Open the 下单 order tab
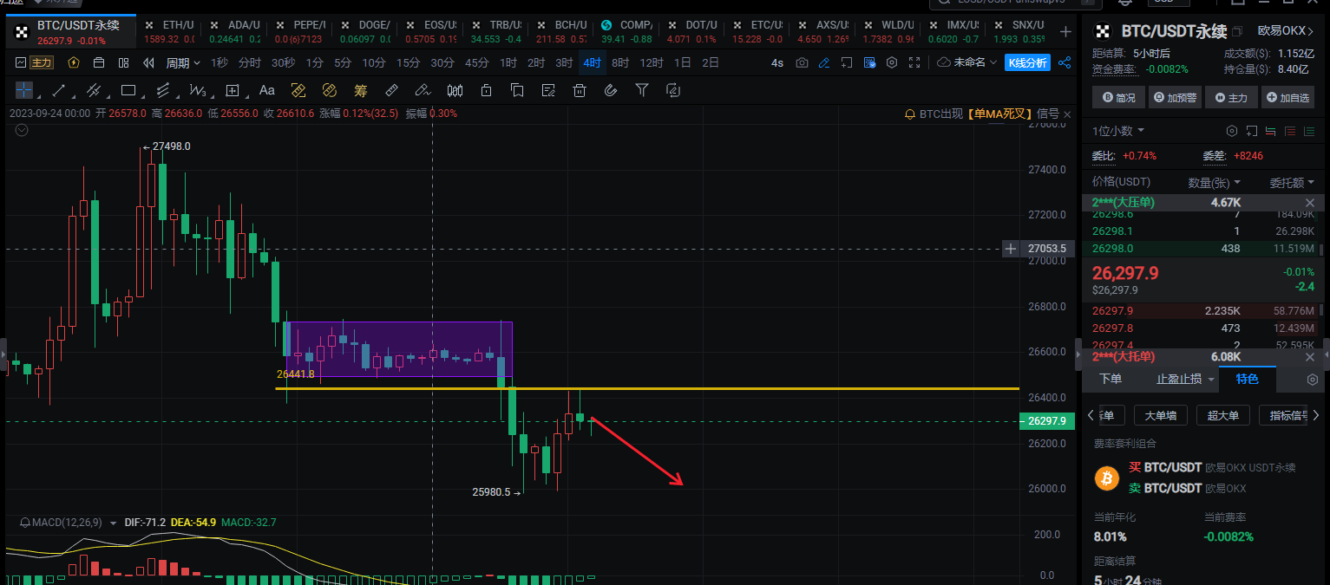 click(1110, 379)
